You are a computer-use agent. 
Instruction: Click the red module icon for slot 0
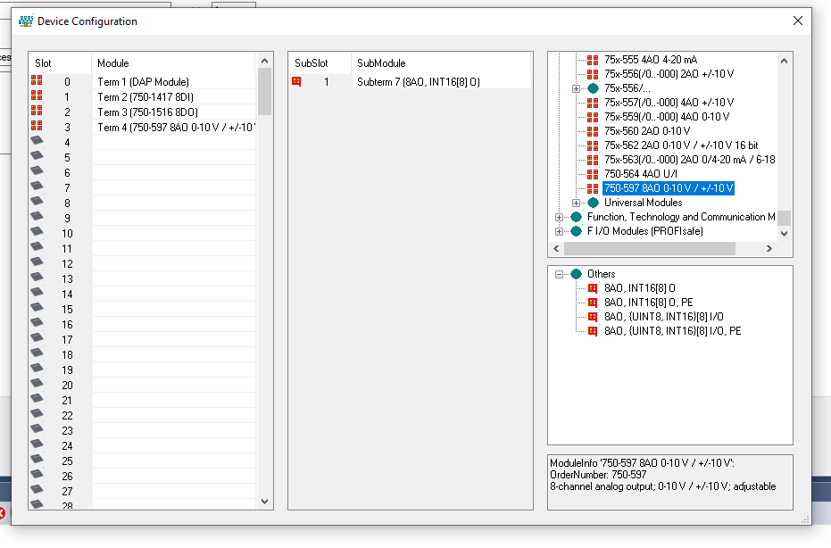37,80
